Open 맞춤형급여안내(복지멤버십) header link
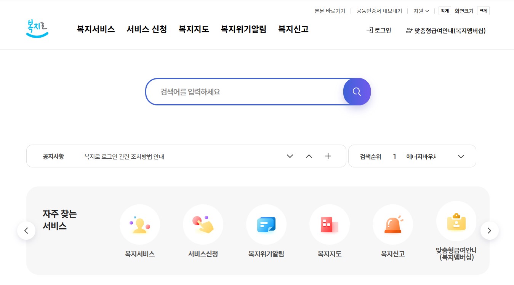Screen dimensions: 514x285 [x=446, y=31]
